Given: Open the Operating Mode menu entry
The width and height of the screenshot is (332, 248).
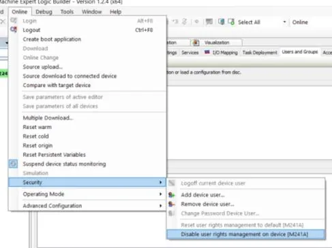Looking at the screenshot, I should coord(87,194).
